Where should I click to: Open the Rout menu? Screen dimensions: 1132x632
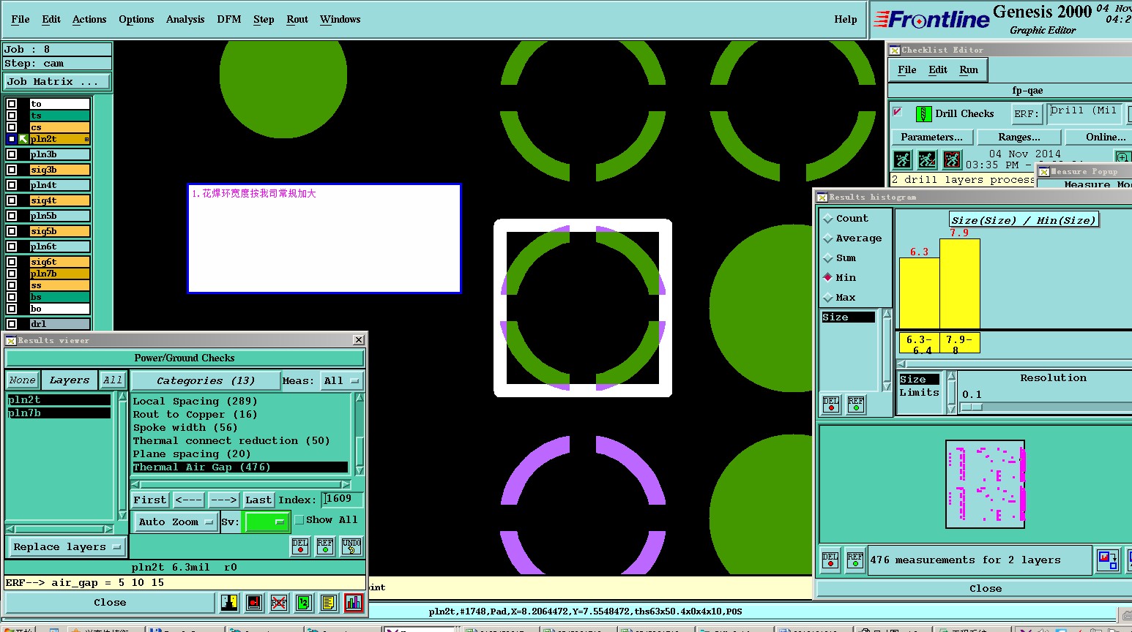[297, 20]
